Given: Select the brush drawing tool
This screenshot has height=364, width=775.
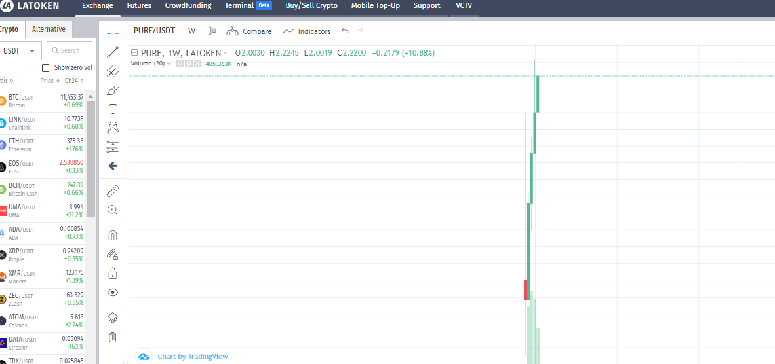Looking at the screenshot, I should tap(113, 90).
